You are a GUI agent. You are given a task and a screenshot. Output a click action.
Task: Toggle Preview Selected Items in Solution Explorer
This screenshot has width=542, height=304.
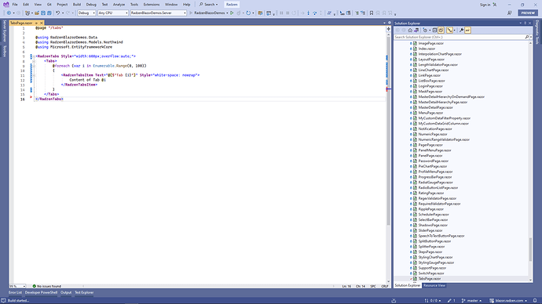point(467,31)
